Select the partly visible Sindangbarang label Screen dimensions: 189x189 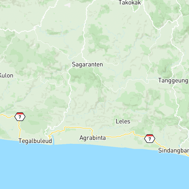(174, 150)
